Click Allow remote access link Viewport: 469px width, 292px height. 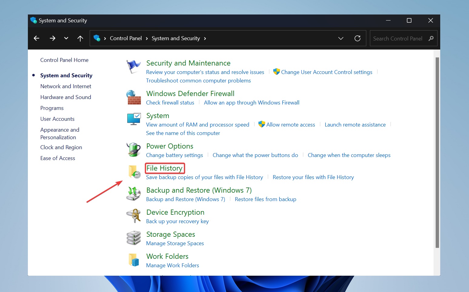291,125
